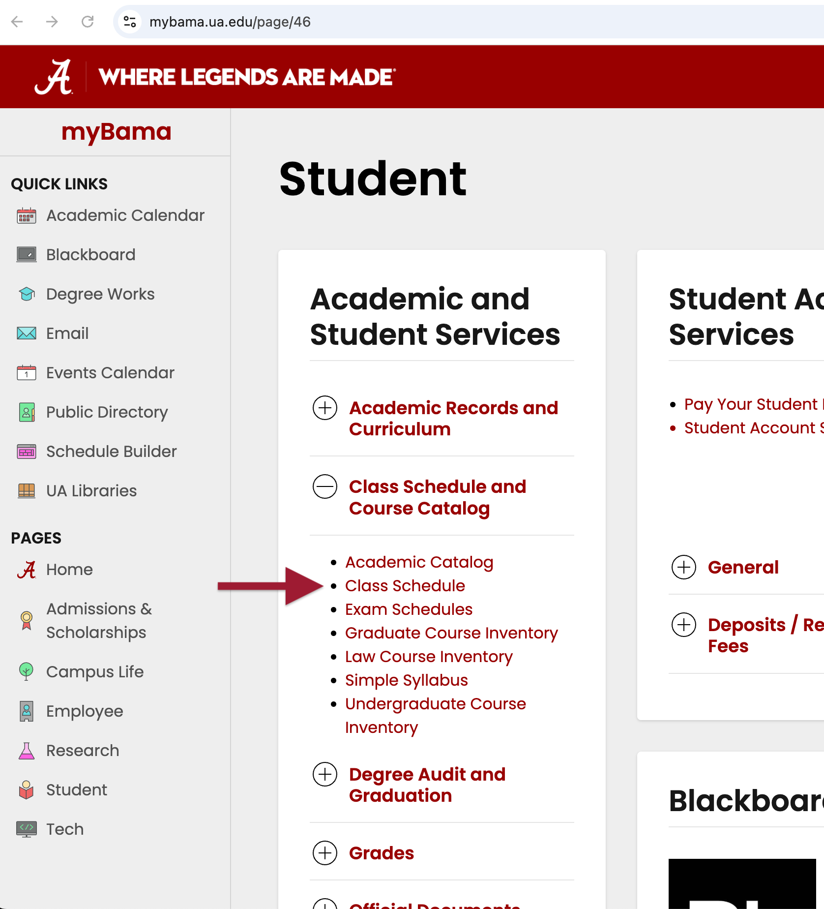This screenshot has width=824, height=909.
Task: Open the Research page label
Action: pyautogui.click(x=83, y=751)
